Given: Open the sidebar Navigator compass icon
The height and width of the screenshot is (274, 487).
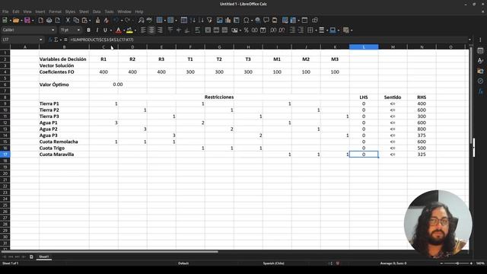Looking at the screenshot, I should pyautogui.click(x=480, y=81).
